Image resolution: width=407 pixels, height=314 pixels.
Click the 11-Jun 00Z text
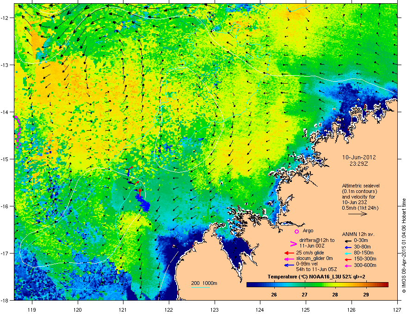(312, 246)
